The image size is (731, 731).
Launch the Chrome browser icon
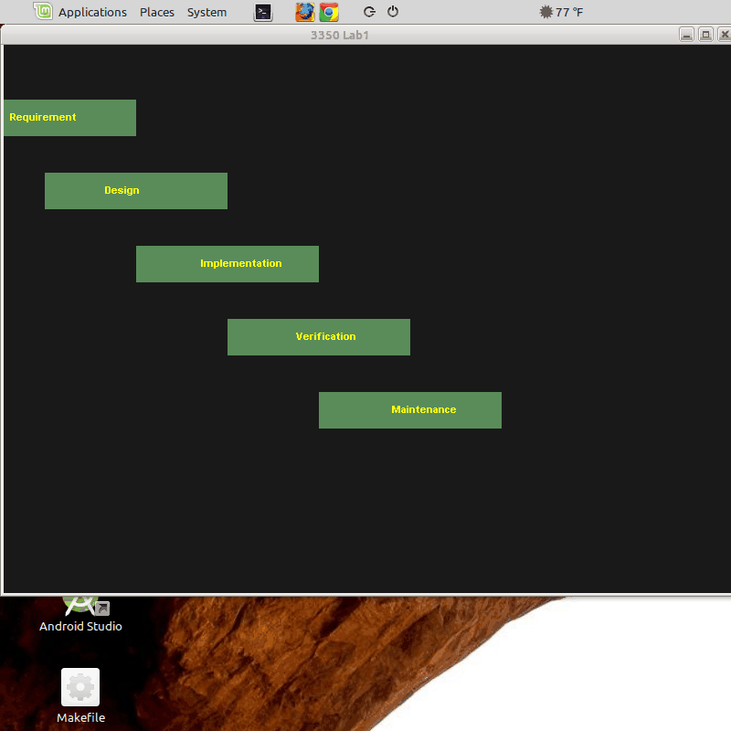point(329,12)
